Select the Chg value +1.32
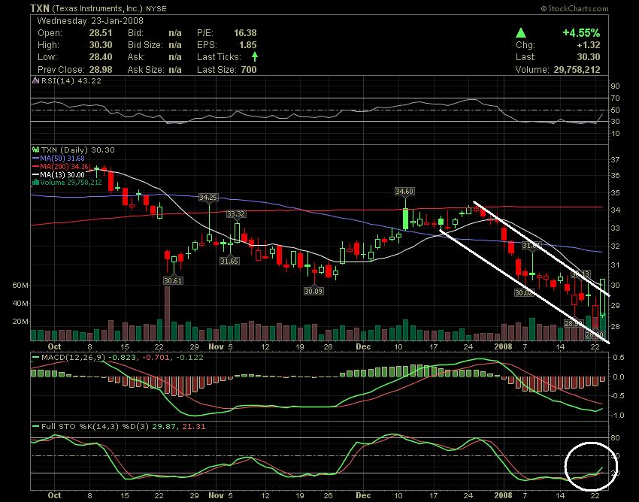The height and width of the screenshot is (502, 639). [589, 45]
